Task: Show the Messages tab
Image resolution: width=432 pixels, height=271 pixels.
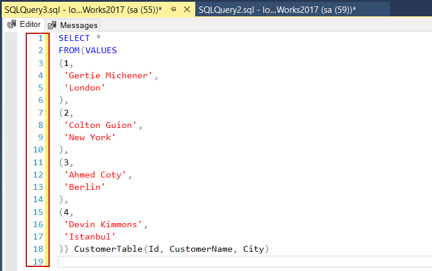Action: (x=72, y=25)
